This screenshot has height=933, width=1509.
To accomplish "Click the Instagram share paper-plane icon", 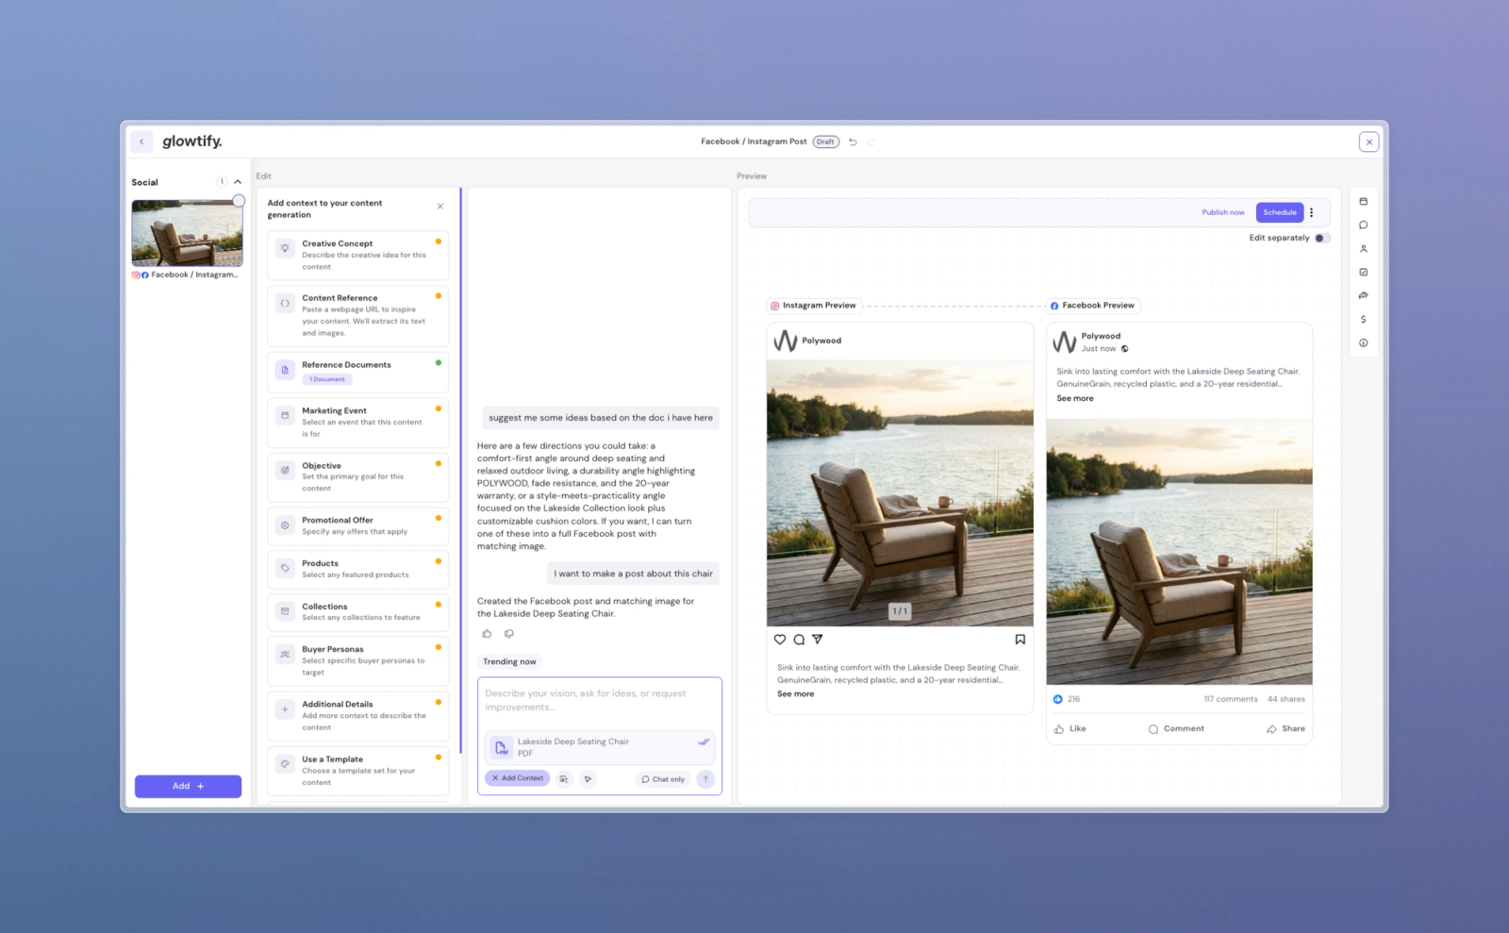I will coord(818,640).
